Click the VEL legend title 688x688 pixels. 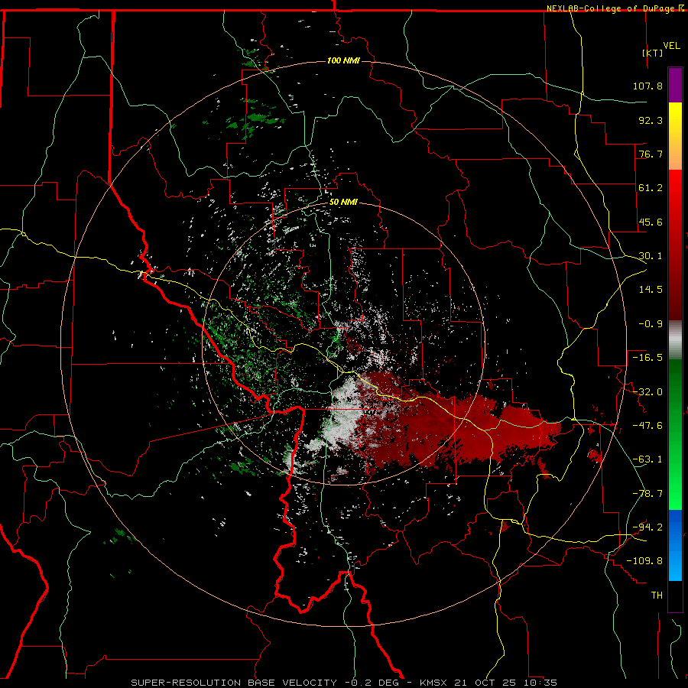[x=672, y=46]
